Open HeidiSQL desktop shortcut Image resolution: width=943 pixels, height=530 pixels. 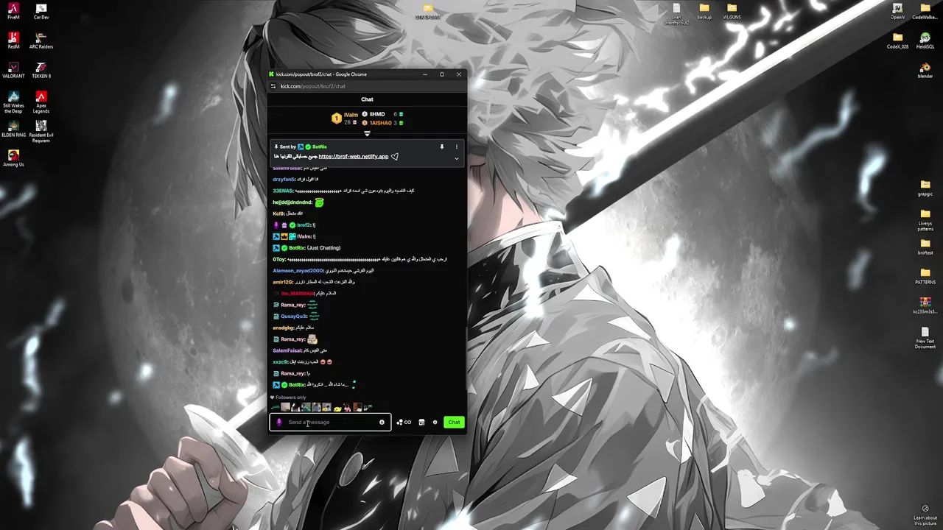[925, 40]
